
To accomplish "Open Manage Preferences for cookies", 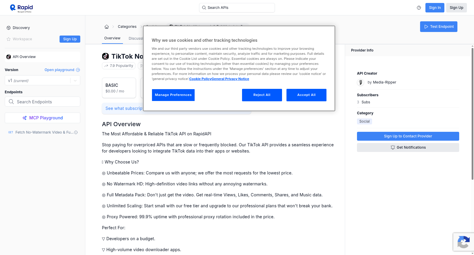I will click(173, 95).
